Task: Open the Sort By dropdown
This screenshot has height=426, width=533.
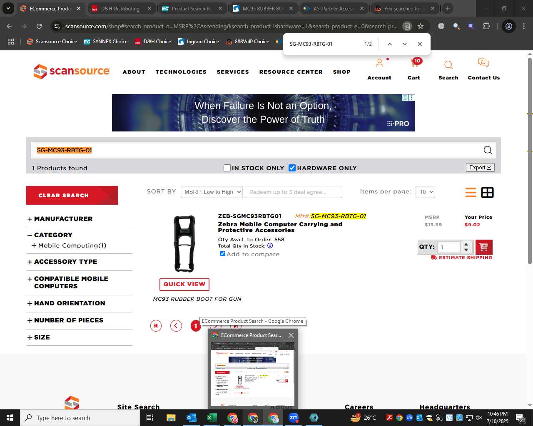Action: [x=212, y=192]
